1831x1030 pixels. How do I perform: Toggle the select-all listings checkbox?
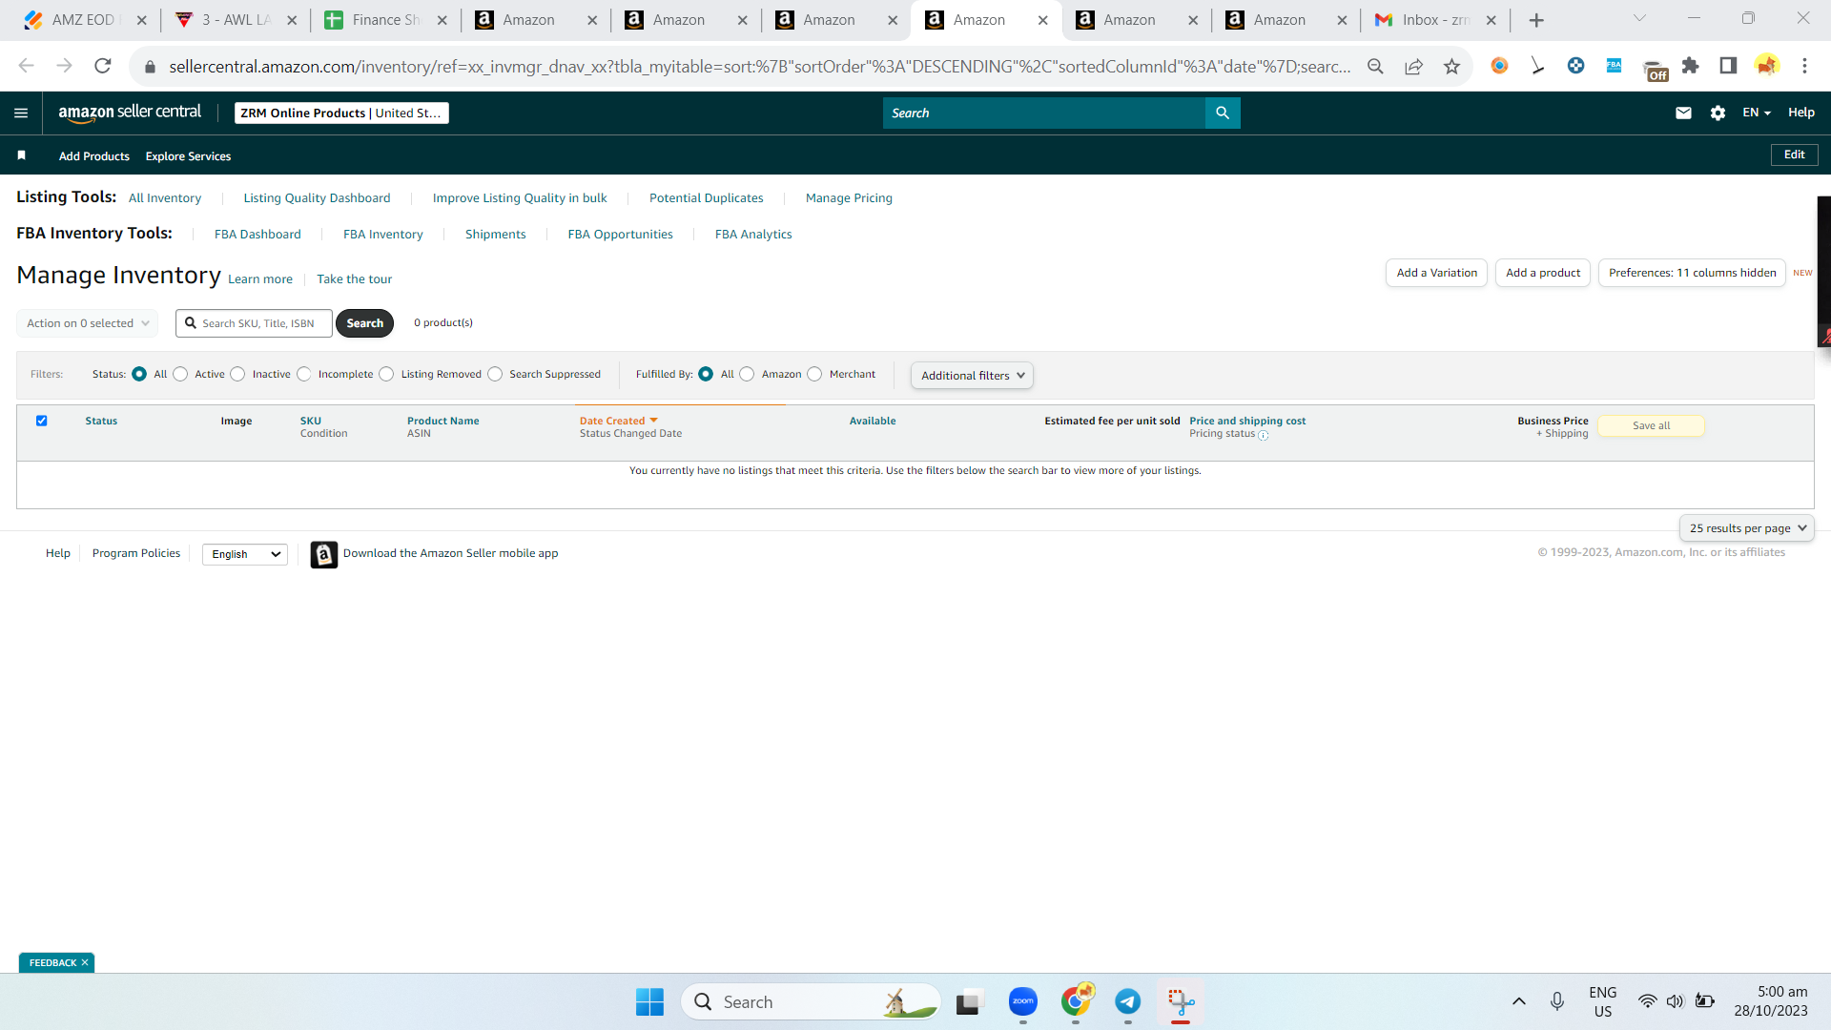pyautogui.click(x=41, y=421)
